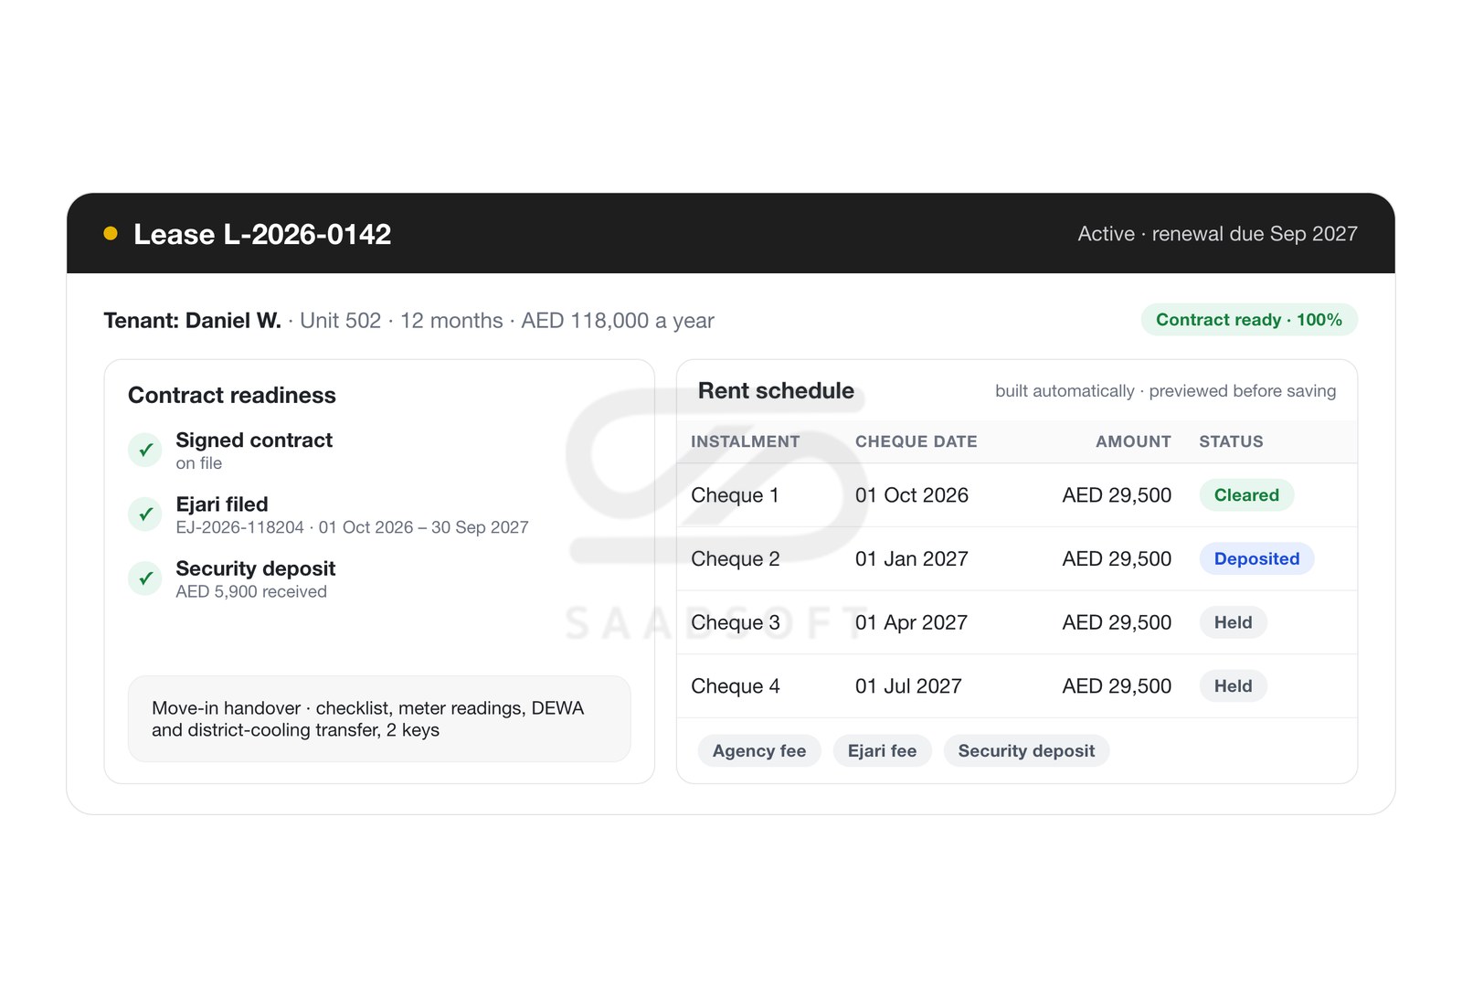Screen dimensions: 1462x1008
Task: Select the Cheque 4 instalment cell
Action: point(735,686)
